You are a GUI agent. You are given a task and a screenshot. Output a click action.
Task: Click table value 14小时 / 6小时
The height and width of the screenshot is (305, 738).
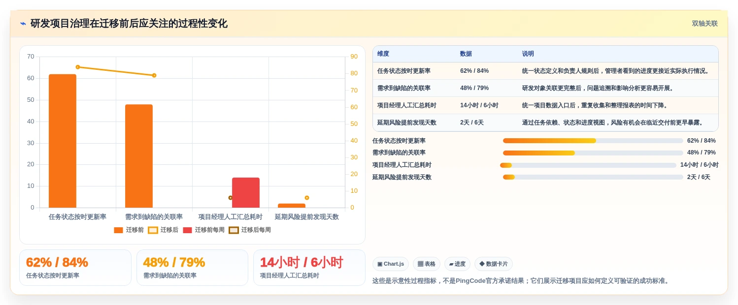[479, 105]
